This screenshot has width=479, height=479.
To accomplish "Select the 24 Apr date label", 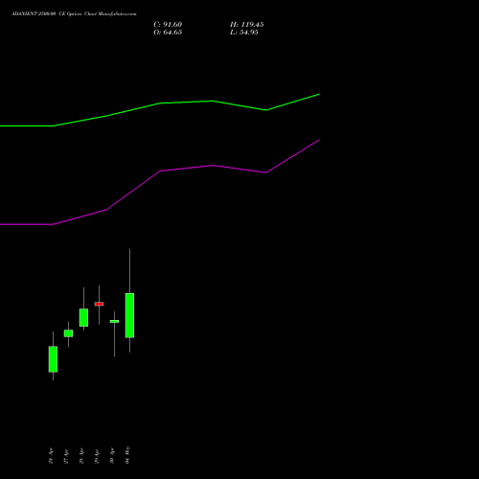I will click(51, 456).
